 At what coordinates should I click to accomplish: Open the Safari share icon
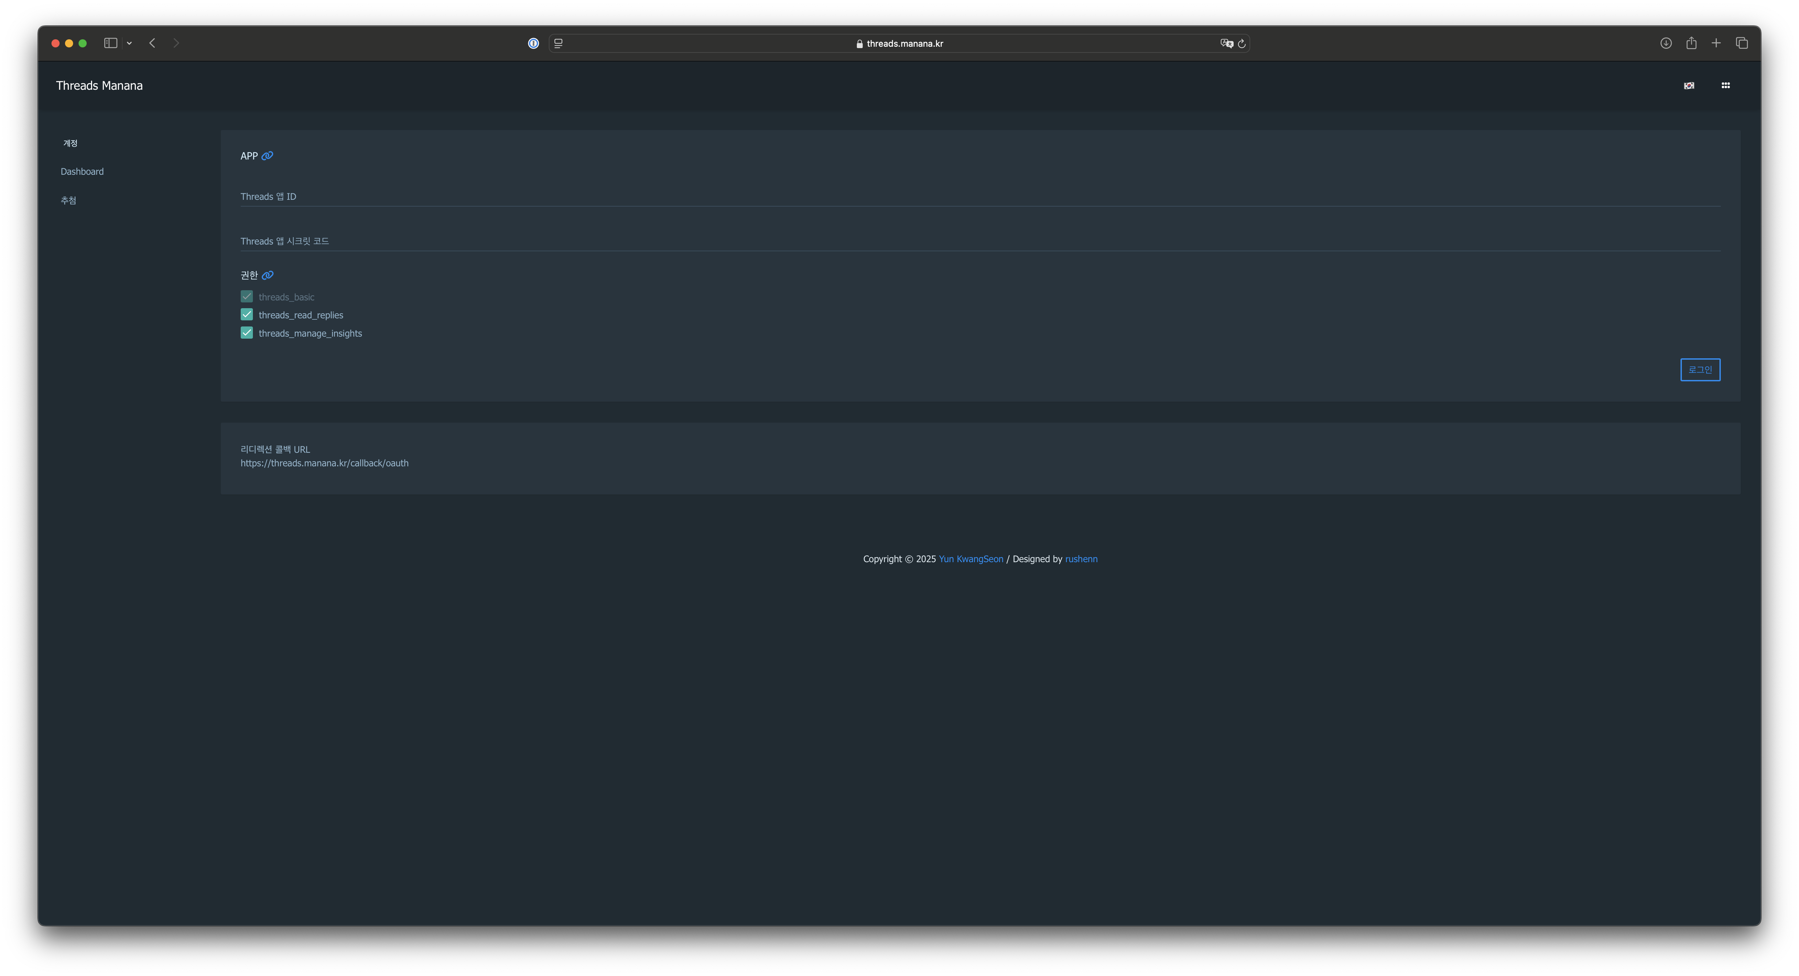coord(1691,43)
